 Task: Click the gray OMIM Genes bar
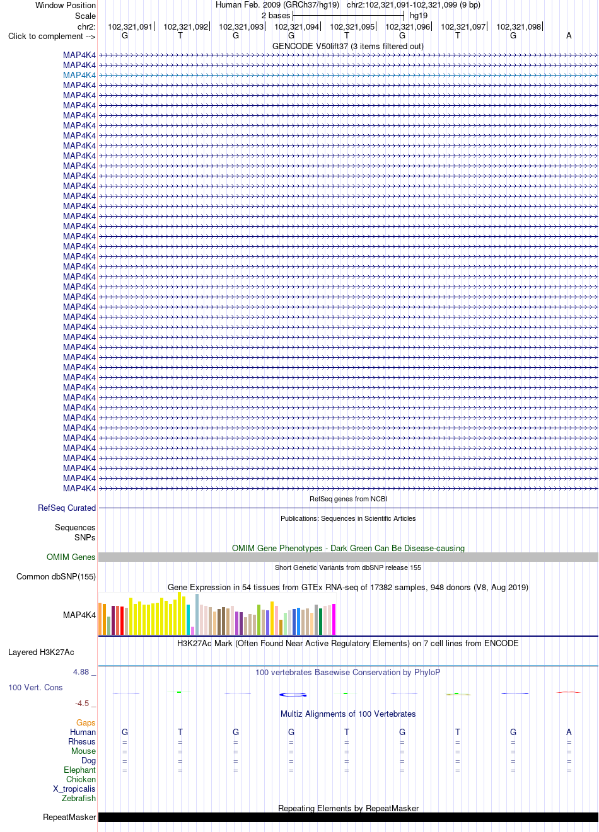[x=348, y=557]
